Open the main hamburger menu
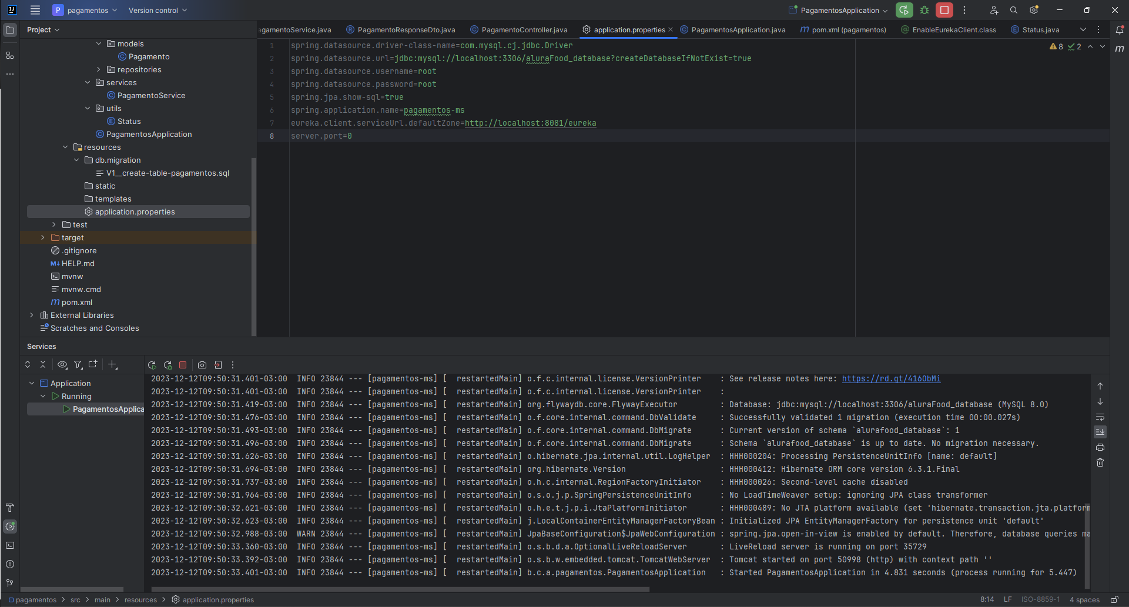This screenshot has height=607, width=1129. click(x=35, y=10)
